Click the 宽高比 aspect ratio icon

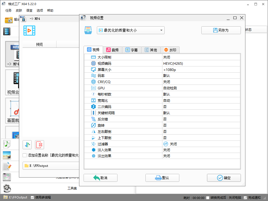tap(93, 100)
